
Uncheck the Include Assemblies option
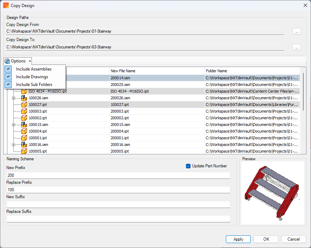click(8, 69)
